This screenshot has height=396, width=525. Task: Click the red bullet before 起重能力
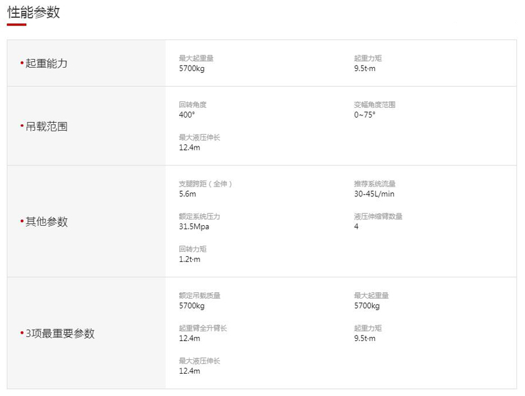pos(22,64)
